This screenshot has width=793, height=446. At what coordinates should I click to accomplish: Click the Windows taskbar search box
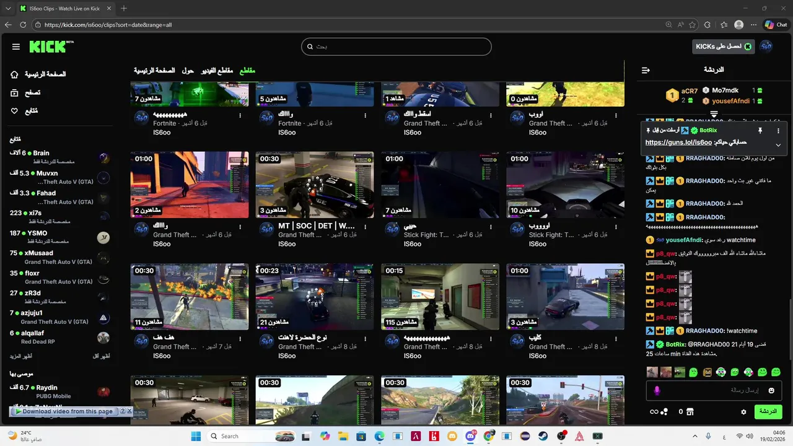pos(251,436)
